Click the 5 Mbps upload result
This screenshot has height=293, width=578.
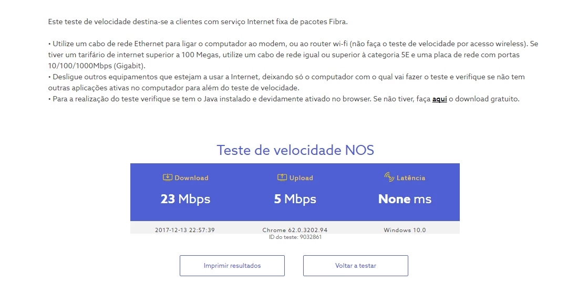tap(295, 199)
